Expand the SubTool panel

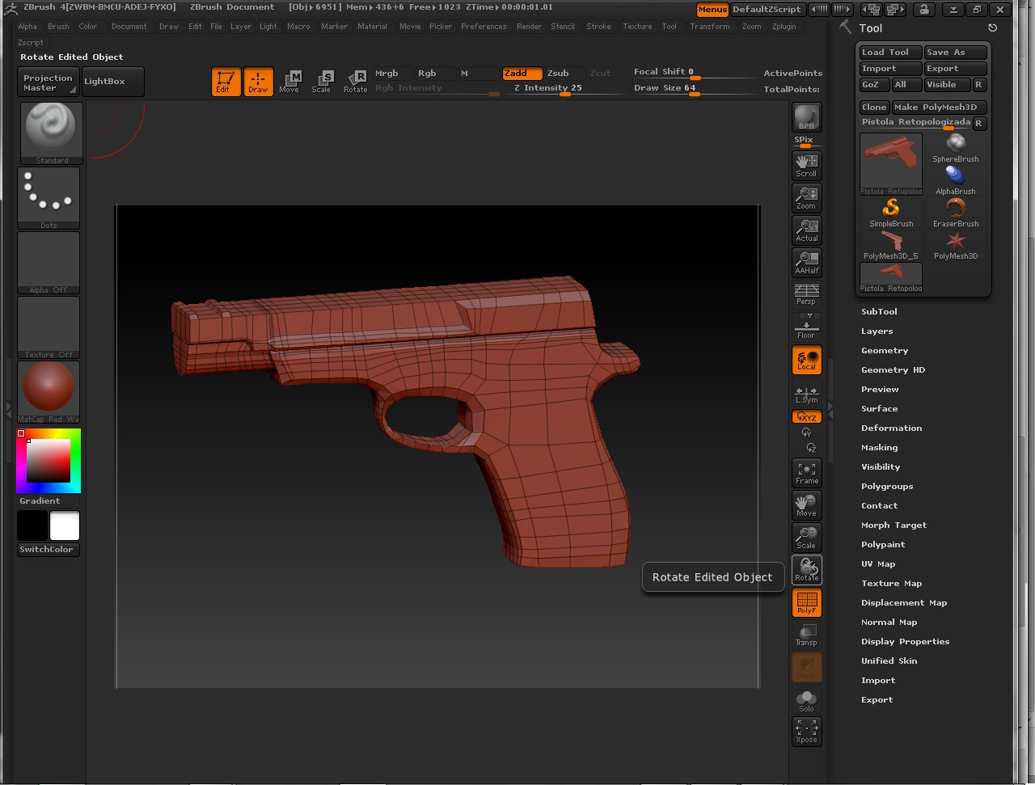click(879, 311)
